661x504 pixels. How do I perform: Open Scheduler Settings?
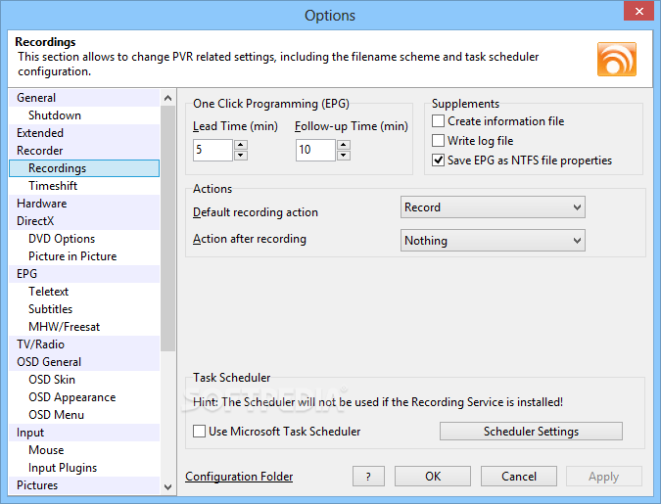pos(531,432)
